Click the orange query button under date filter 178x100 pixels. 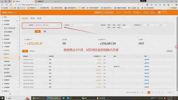[x=38, y=32]
